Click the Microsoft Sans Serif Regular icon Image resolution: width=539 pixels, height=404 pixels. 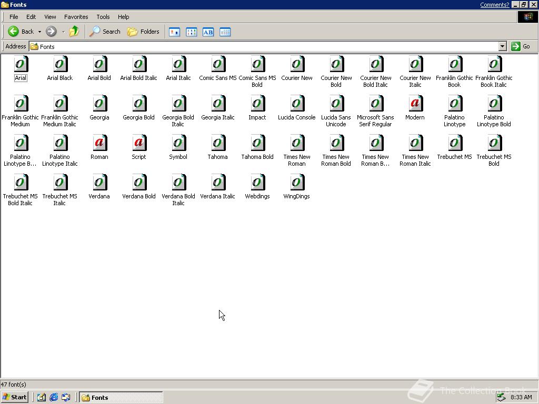tap(376, 104)
